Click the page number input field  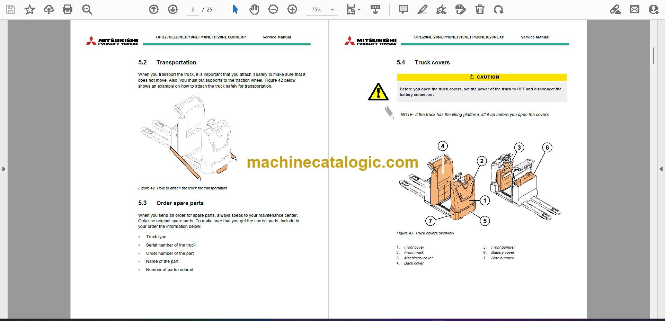(193, 10)
